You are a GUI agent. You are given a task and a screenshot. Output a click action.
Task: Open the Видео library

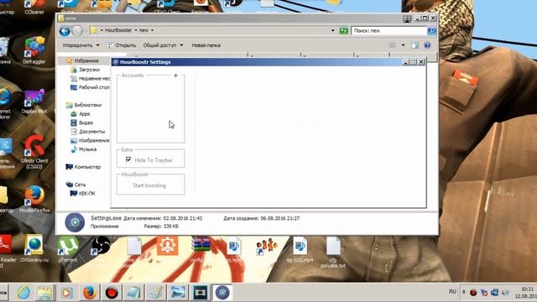click(81, 122)
